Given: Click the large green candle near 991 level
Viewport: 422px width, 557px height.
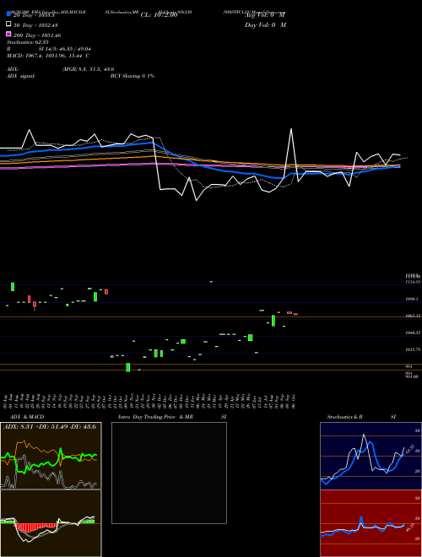Looking at the screenshot, I should 128,367.
